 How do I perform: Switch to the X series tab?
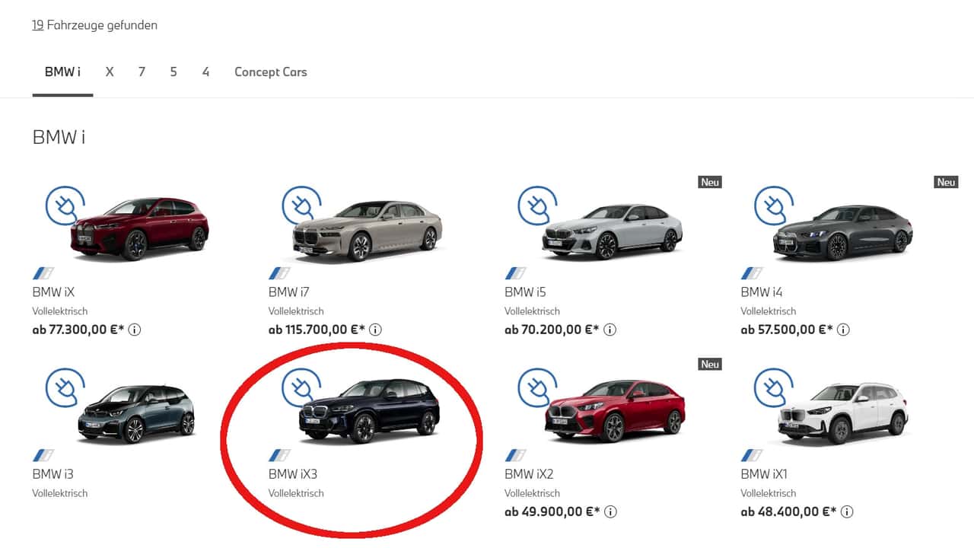coord(110,72)
